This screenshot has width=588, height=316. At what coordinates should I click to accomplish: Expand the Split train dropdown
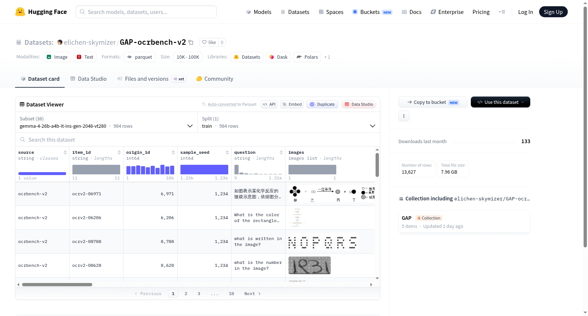288,122
